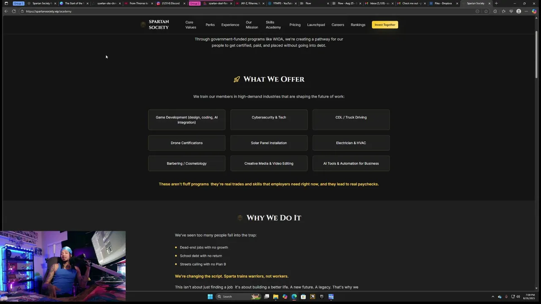
Task: Go to the Experience page
Action: [x=230, y=25]
